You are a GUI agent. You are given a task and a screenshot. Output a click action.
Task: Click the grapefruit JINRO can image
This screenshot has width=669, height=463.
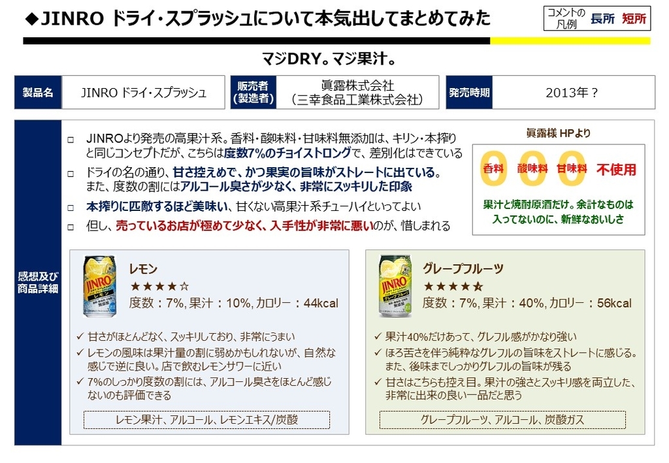[x=395, y=285]
